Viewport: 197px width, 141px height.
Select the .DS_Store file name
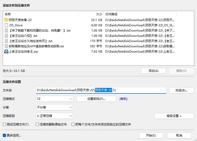(16, 25)
